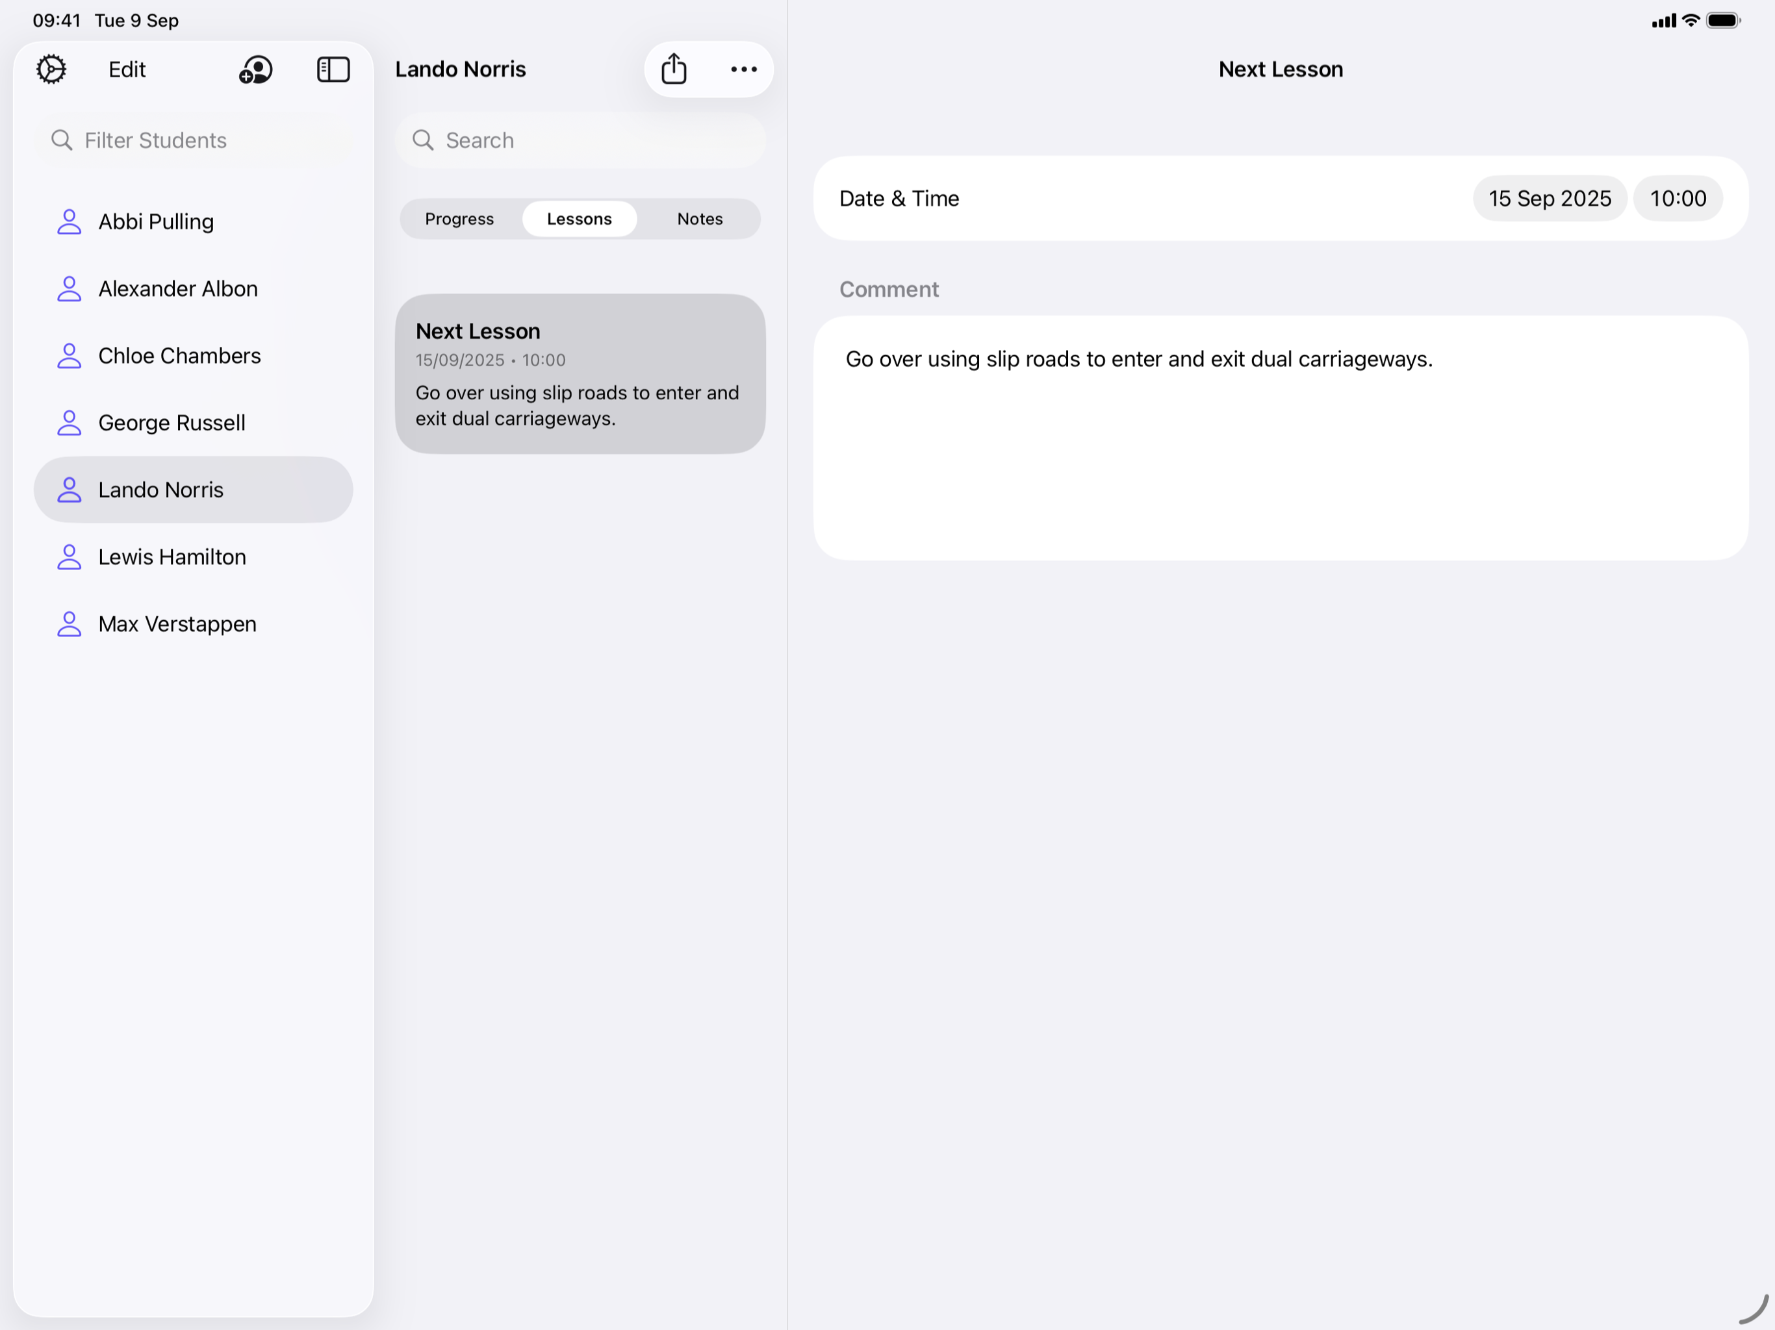This screenshot has width=1775, height=1330.
Task: Tap the share icon
Action: click(x=674, y=69)
